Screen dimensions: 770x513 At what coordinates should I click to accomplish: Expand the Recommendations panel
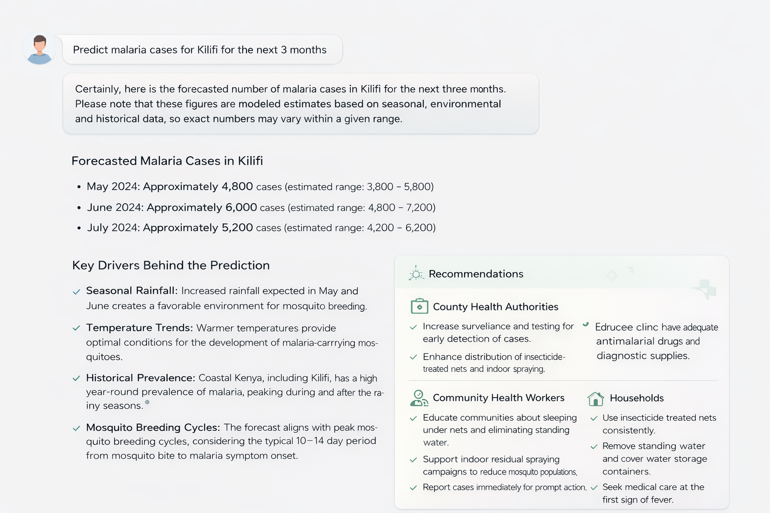[475, 274]
